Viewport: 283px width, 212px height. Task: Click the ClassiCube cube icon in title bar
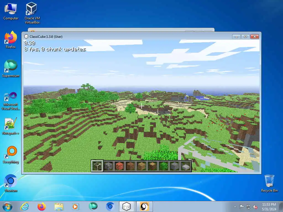[x=26, y=36]
